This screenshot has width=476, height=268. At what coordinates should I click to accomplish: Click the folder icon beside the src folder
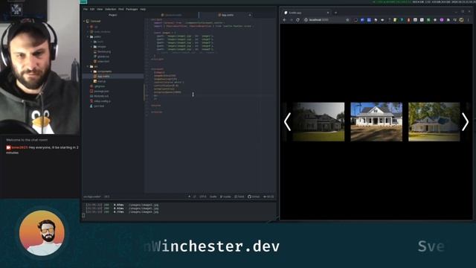point(91,66)
